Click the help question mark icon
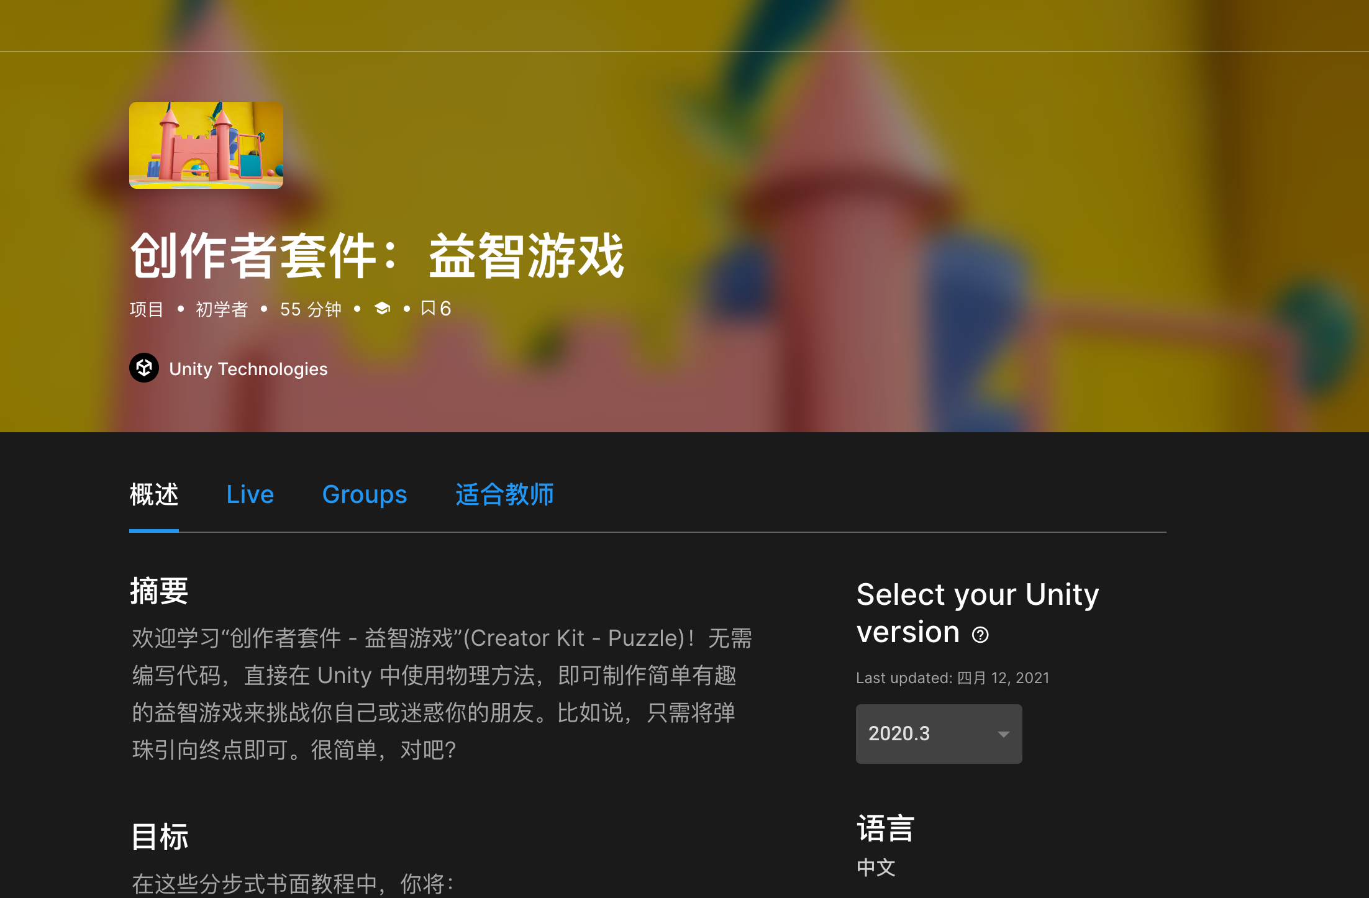Image resolution: width=1369 pixels, height=898 pixels. point(980,635)
